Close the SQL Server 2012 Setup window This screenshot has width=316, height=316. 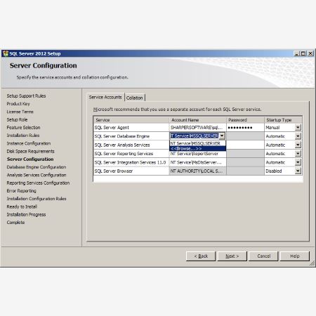click(x=310, y=53)
